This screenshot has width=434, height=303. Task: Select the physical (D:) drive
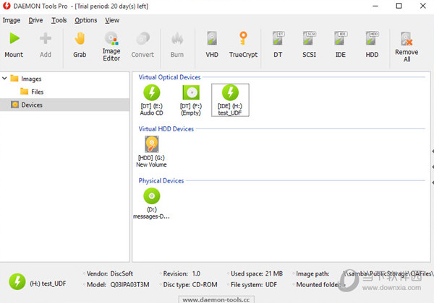click(151, 203)
